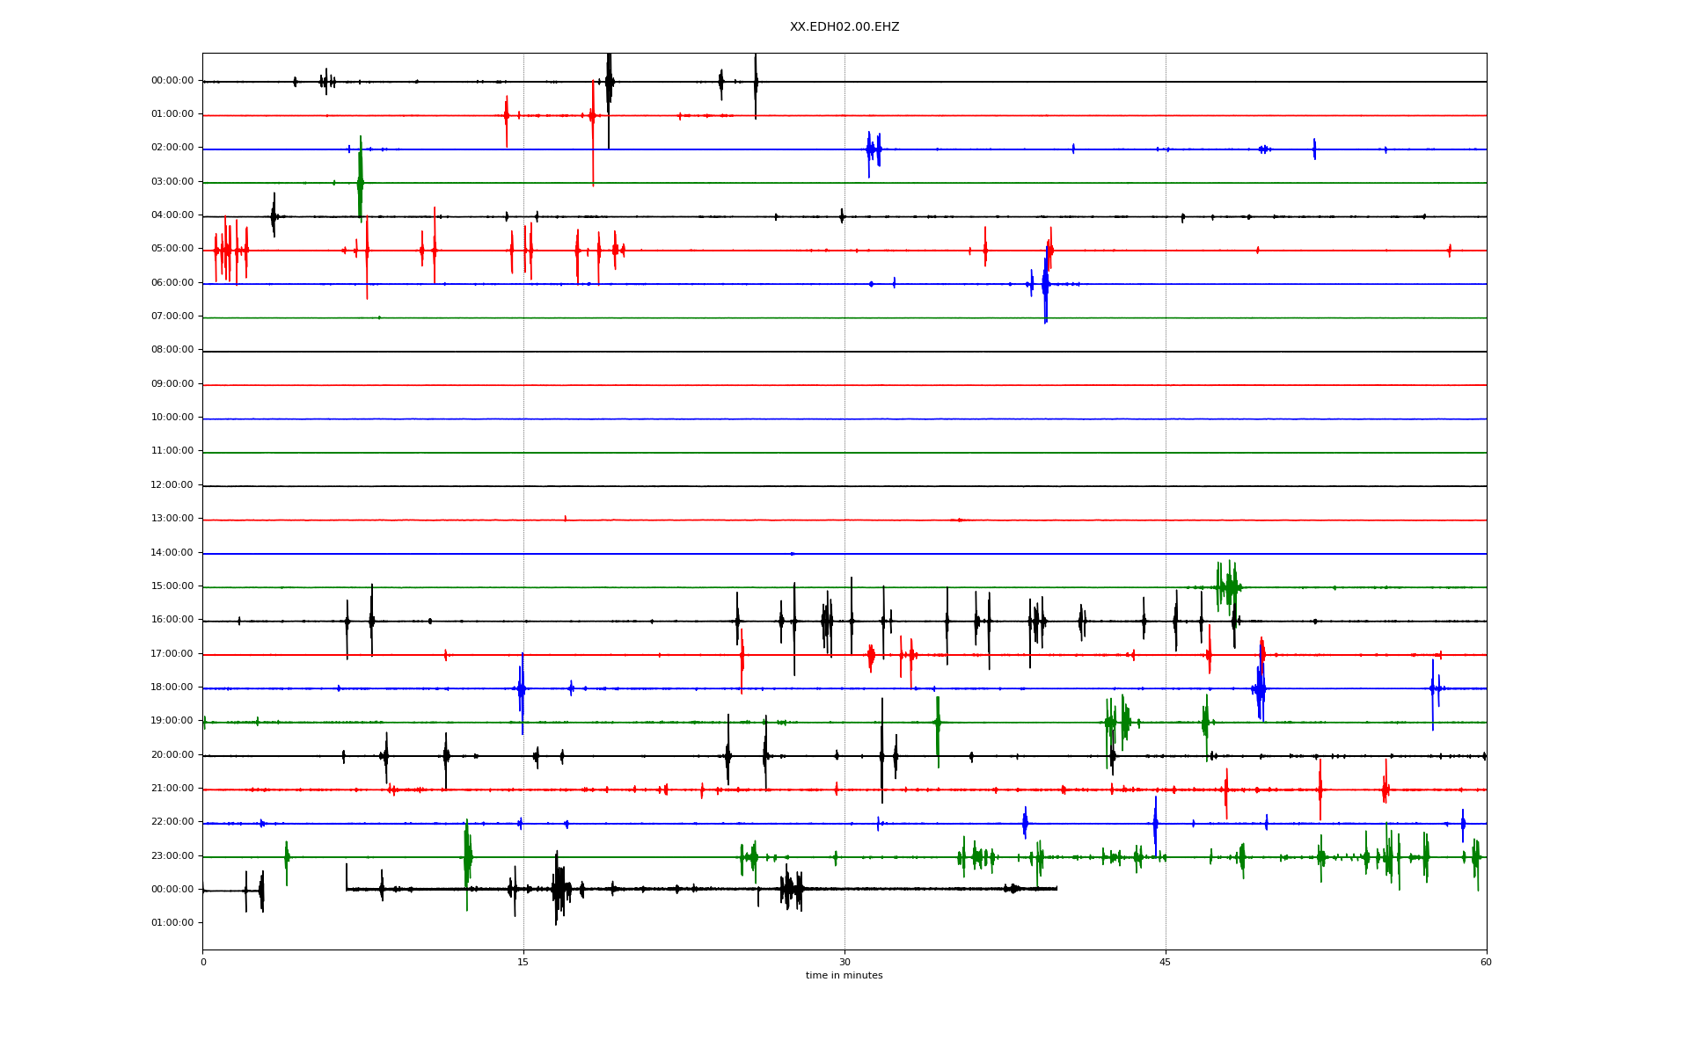Screen dimensions: 1689x1055
Task: Click the 15:00:00 row label
Action: click(172, 586)
